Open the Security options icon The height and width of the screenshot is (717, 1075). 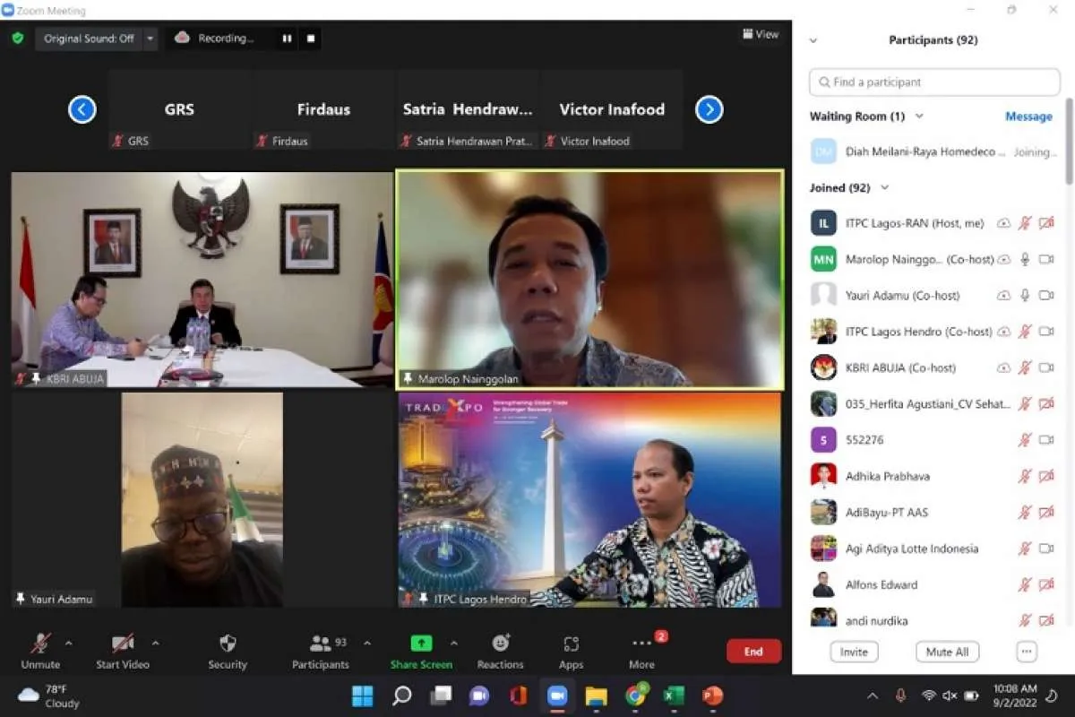click(x=227, y=650)
